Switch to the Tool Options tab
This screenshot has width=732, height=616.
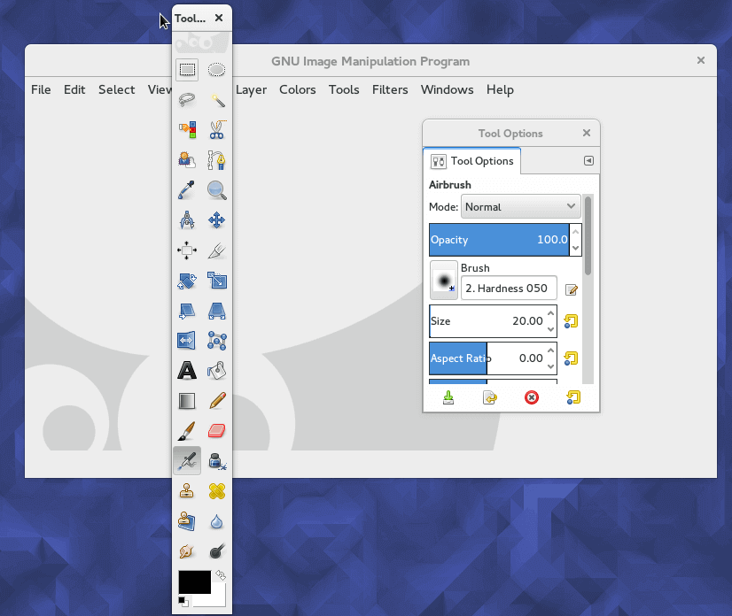(x=472, y=161)
